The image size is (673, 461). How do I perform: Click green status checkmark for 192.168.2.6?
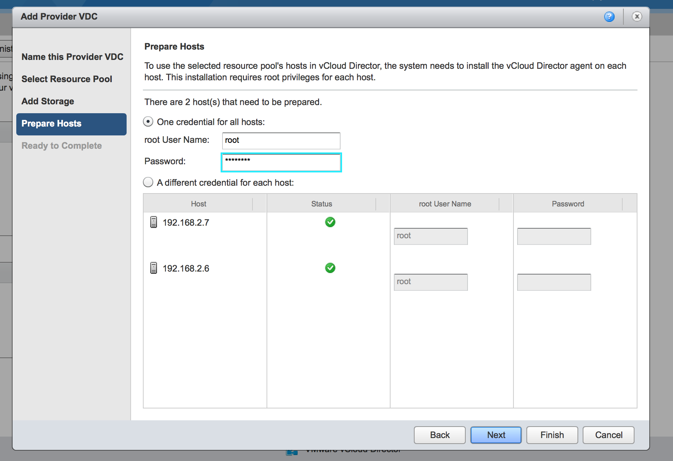click(x=330, y=268)
